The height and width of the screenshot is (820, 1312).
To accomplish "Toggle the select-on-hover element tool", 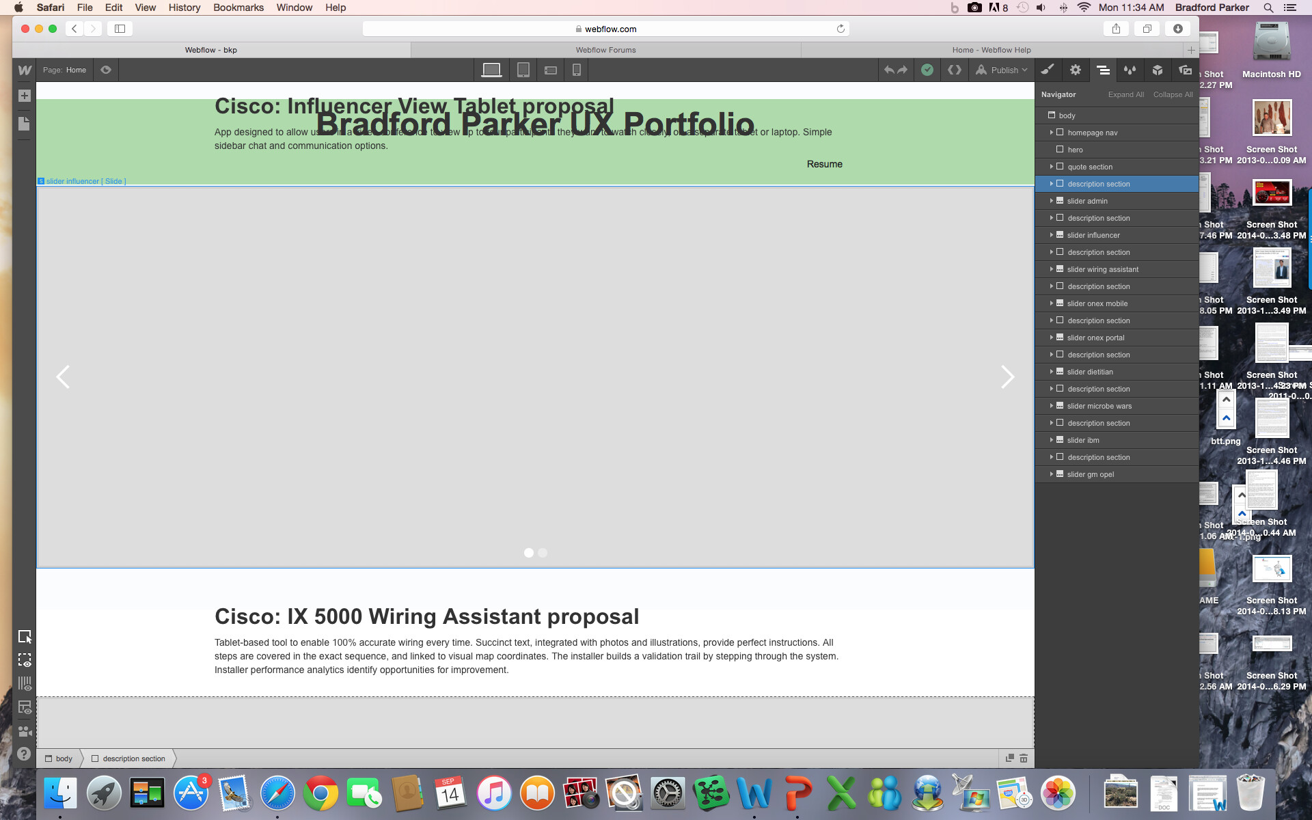I will click(x=25, y=637).
